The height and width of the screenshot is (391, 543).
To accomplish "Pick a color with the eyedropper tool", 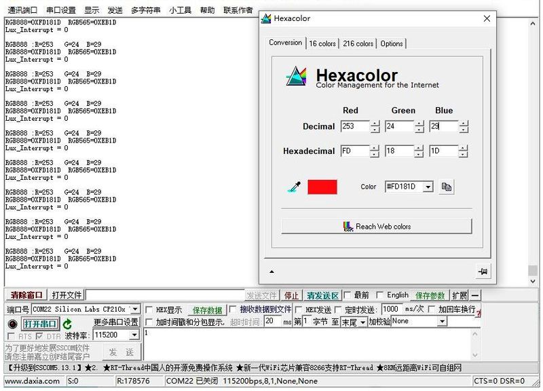I will pos(293,187).
